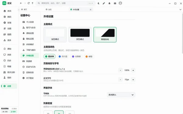The height and width of the screenshot is (114, 183).
Task: Expand the tab list chevron at top right
Action: [x=180, y=9]
